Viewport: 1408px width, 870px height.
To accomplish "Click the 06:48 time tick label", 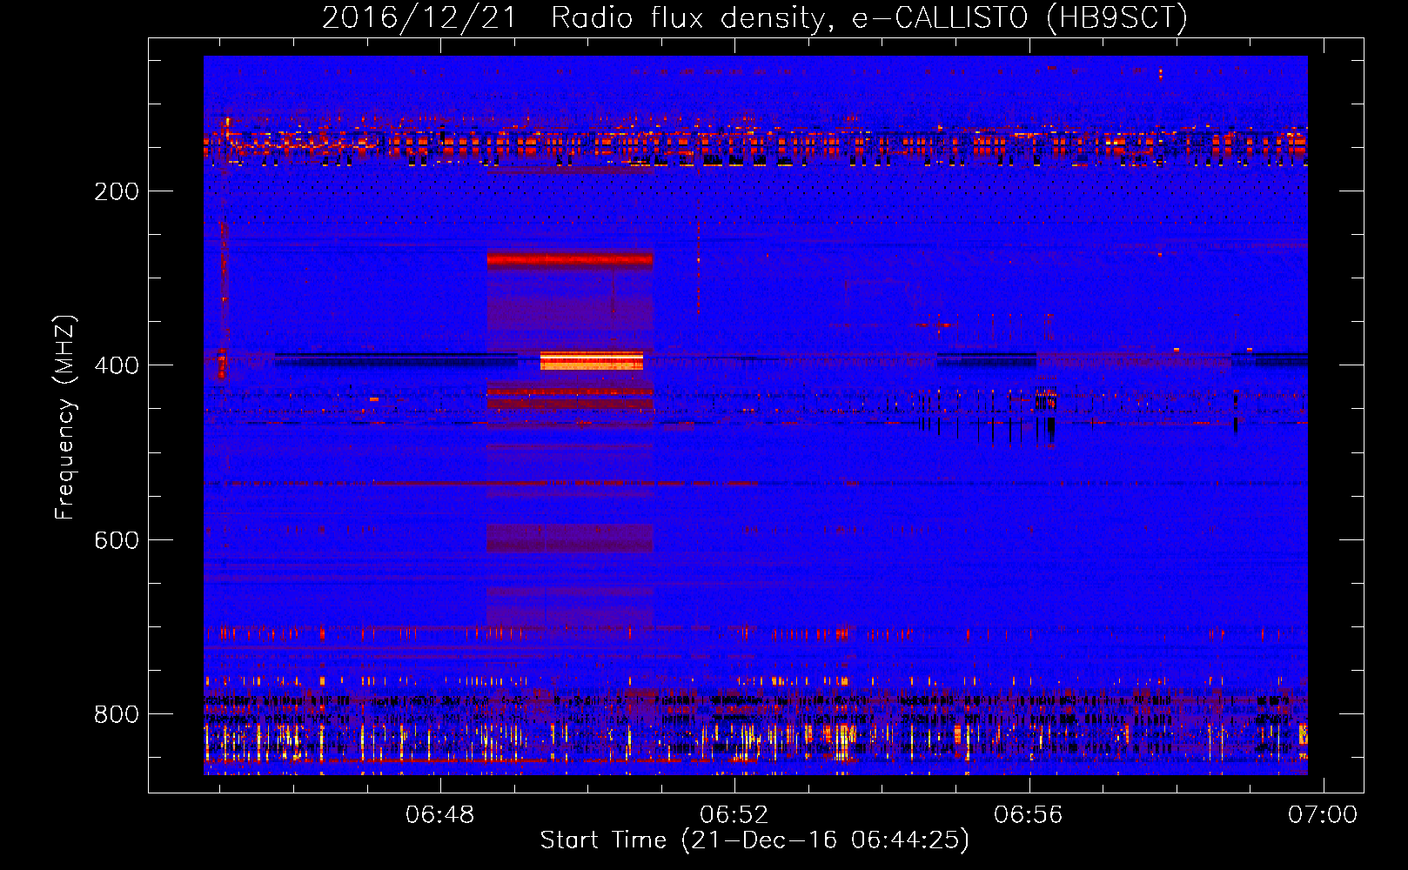I will pos(440,815).
